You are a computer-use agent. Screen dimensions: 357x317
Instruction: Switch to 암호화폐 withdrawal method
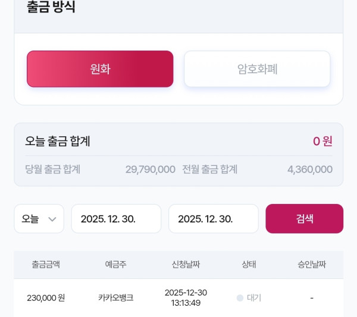pyautogui.click(x=257, y=69)
